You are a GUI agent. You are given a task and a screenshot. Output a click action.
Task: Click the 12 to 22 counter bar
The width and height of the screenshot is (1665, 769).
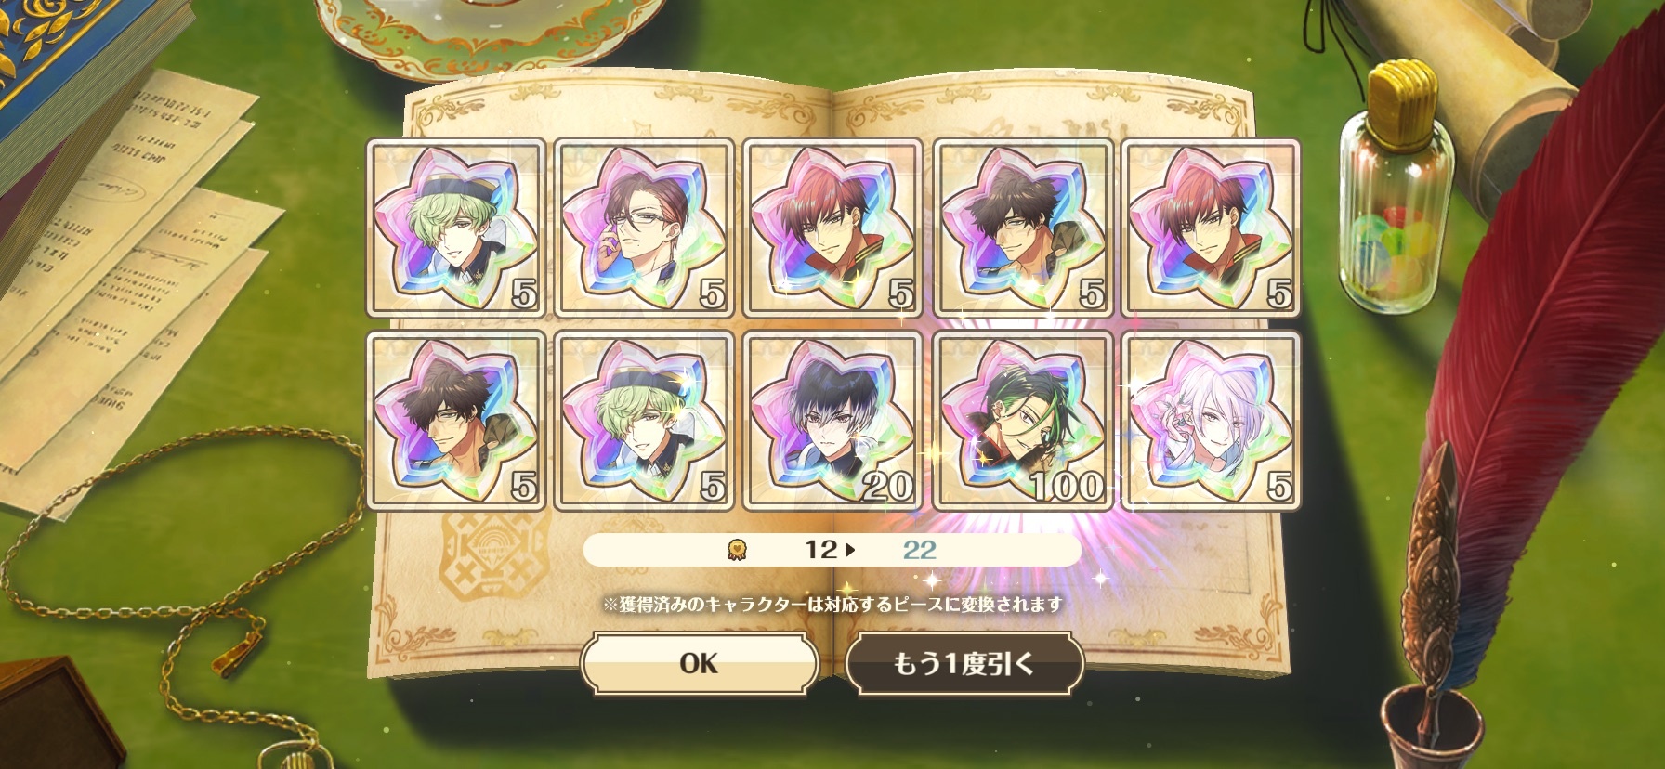click(832, 550)
